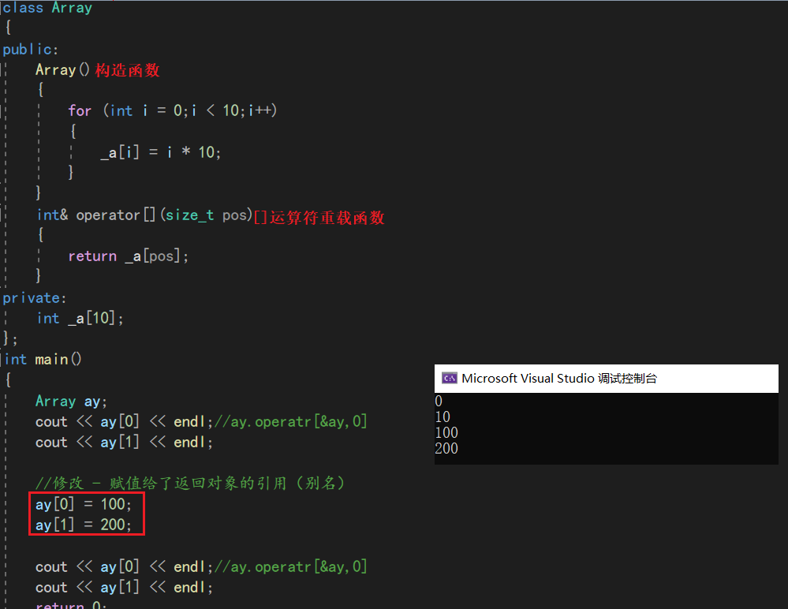Click the 'private:' access specifier
788x609 pixels.
[35, 298]
